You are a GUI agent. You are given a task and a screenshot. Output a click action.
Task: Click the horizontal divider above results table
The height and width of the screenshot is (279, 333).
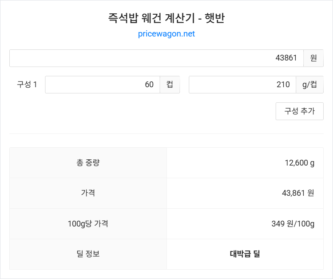coord(166,134)
